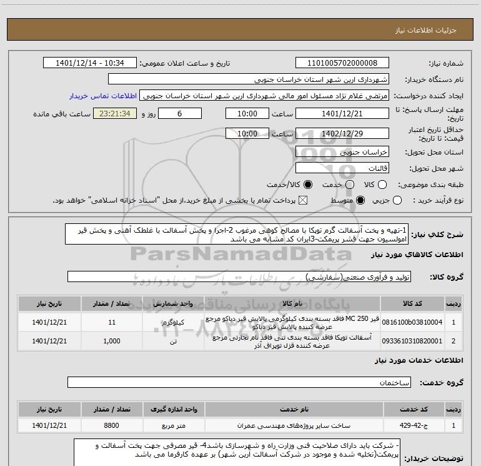481x466 pixels.
Task: Click the delivery province field خراسان جنوبی
Action: click(x=342, y=152)
